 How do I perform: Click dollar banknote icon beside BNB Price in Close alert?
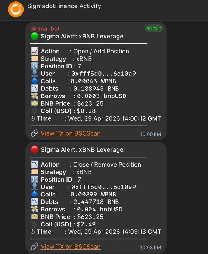coord(34,216)
